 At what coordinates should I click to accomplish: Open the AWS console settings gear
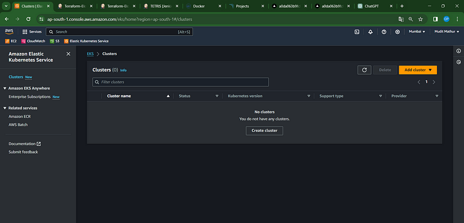click(x=397, y=32)
